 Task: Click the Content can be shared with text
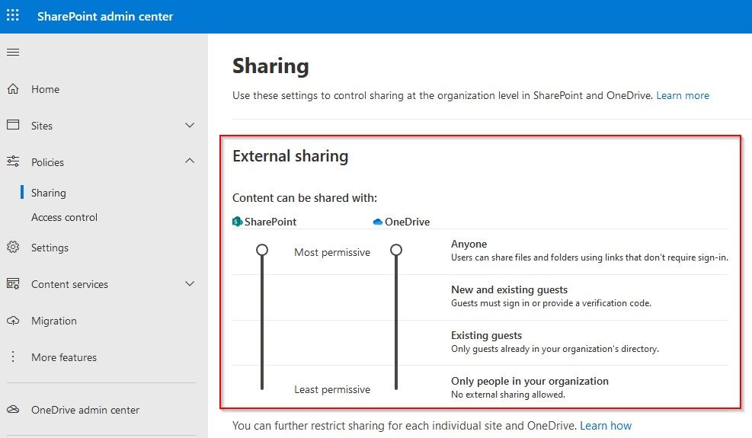coord(305,197)
